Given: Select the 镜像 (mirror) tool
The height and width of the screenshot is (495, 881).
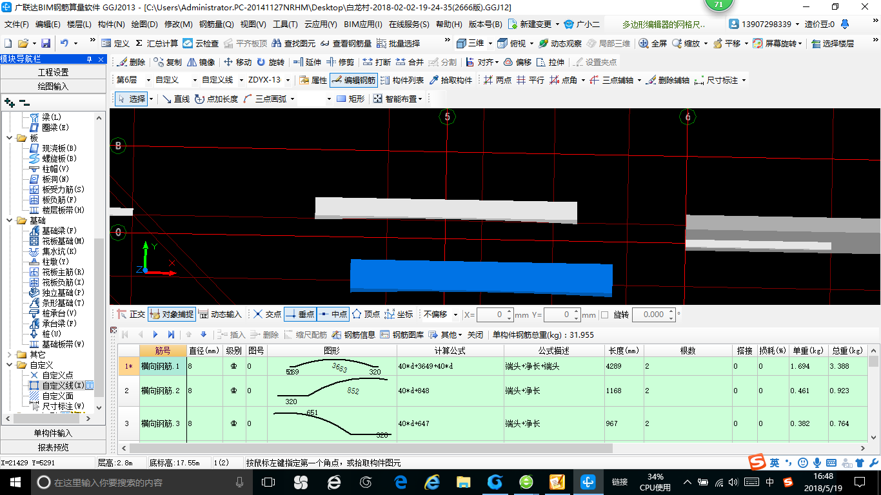Looking at the screenshot, I should click(201, 63).
